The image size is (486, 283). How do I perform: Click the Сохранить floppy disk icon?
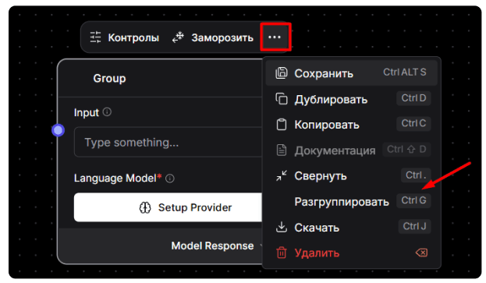(282, 73)
